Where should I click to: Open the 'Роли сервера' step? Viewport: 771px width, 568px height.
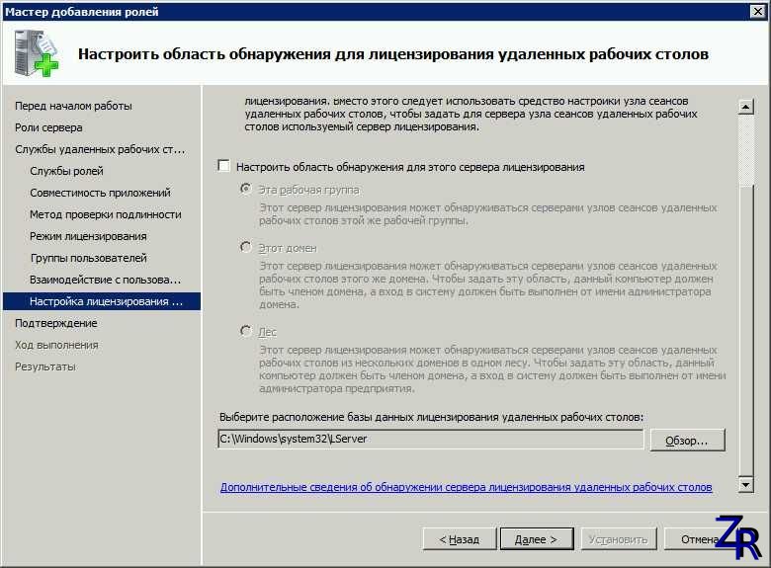click(48, 127)
